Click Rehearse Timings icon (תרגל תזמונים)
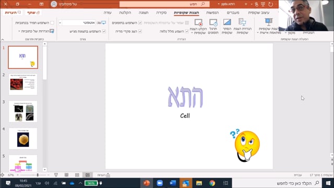334x188 pixels. pyautogui.click(x=213, y=22)
